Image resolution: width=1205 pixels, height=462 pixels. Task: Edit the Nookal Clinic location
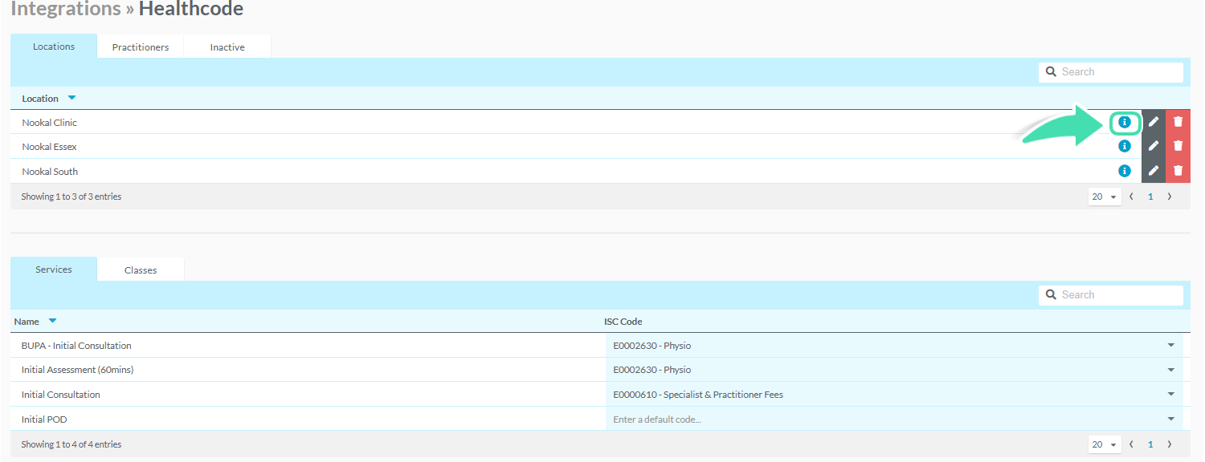tap(1154, 122)
